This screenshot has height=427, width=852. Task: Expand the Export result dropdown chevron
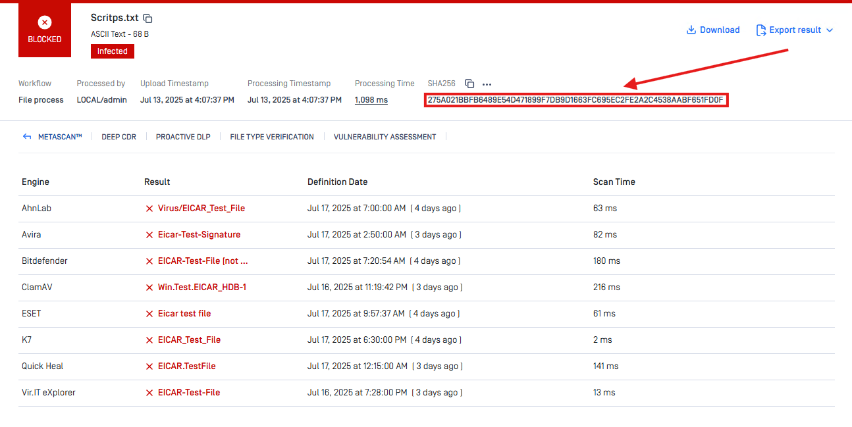point(830,30)
